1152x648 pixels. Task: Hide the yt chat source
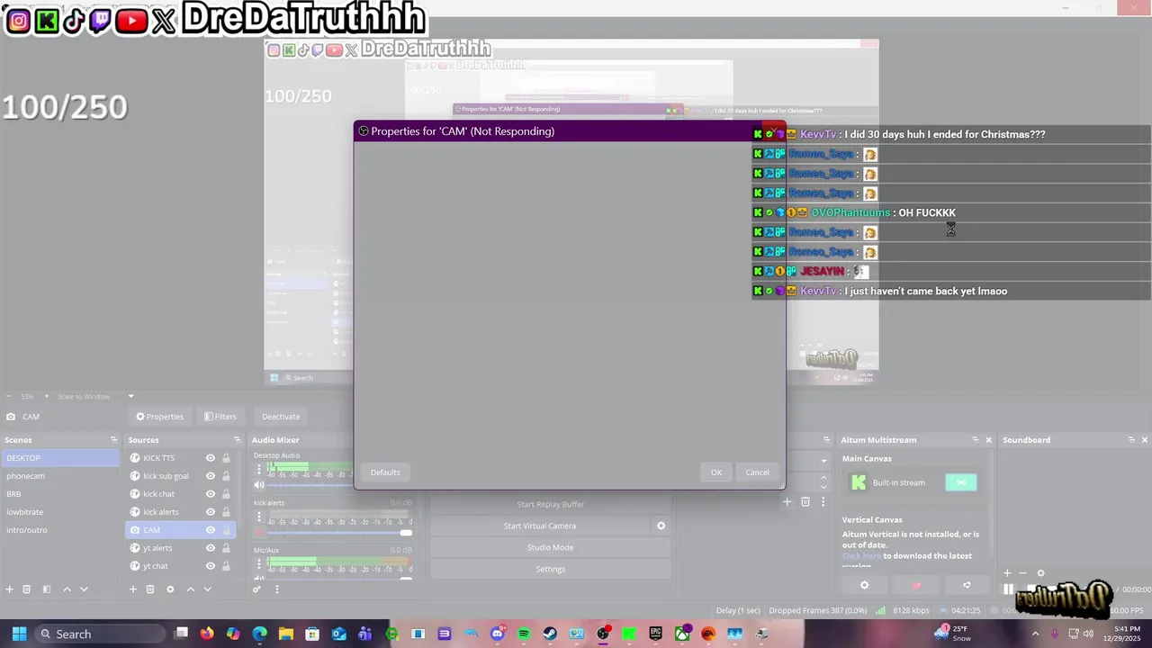211,566
